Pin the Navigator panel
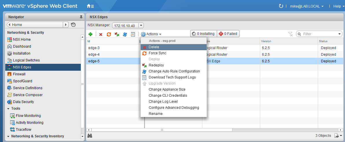Viewport: 345px width, 142px height. (x=81, y=17)
